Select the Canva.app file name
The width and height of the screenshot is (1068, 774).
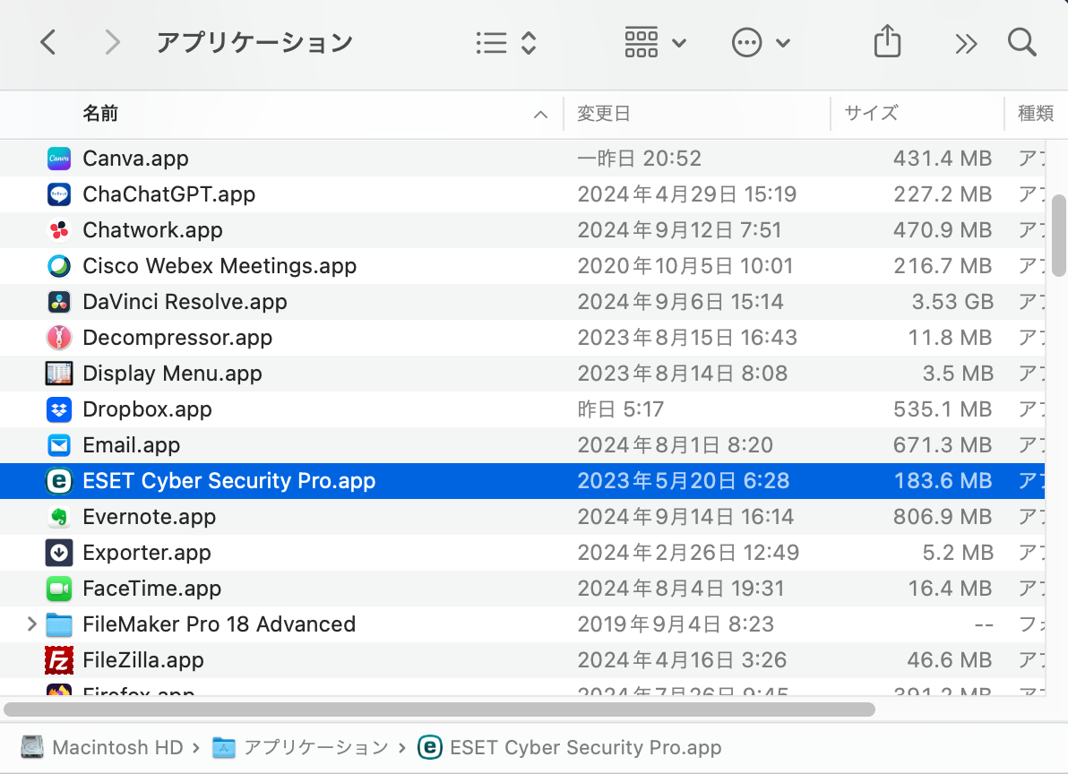point(135,159)
